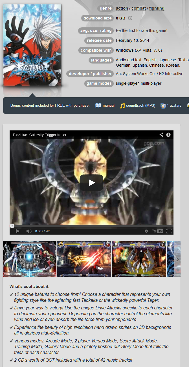Click the languages label pill
The height and width of the screenshot is (367, 189).
click(x=101, y=60)
